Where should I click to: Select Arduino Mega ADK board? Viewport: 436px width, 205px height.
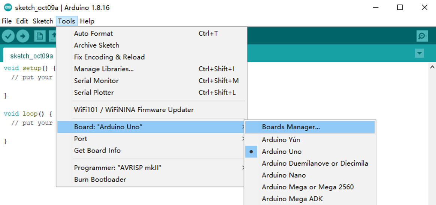click(310, 199)
